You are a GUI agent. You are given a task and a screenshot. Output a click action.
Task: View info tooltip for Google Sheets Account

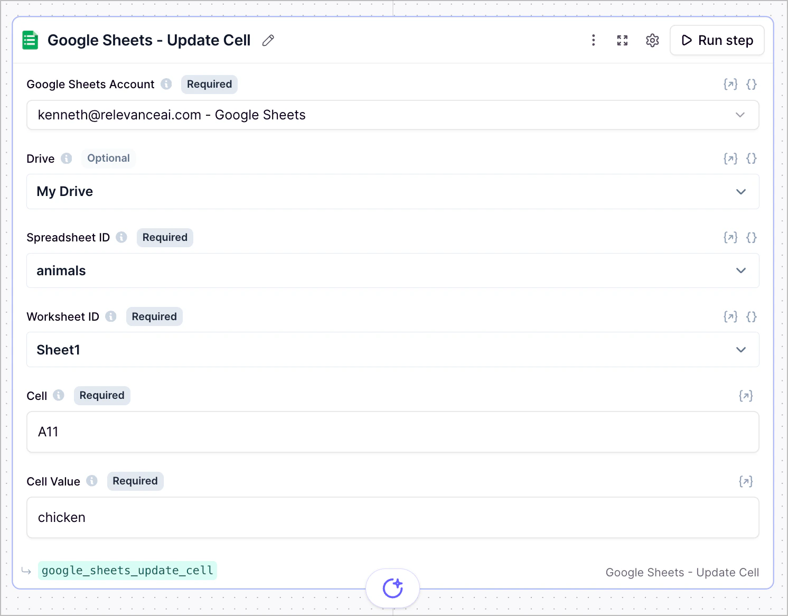click(x=166, y=84)
